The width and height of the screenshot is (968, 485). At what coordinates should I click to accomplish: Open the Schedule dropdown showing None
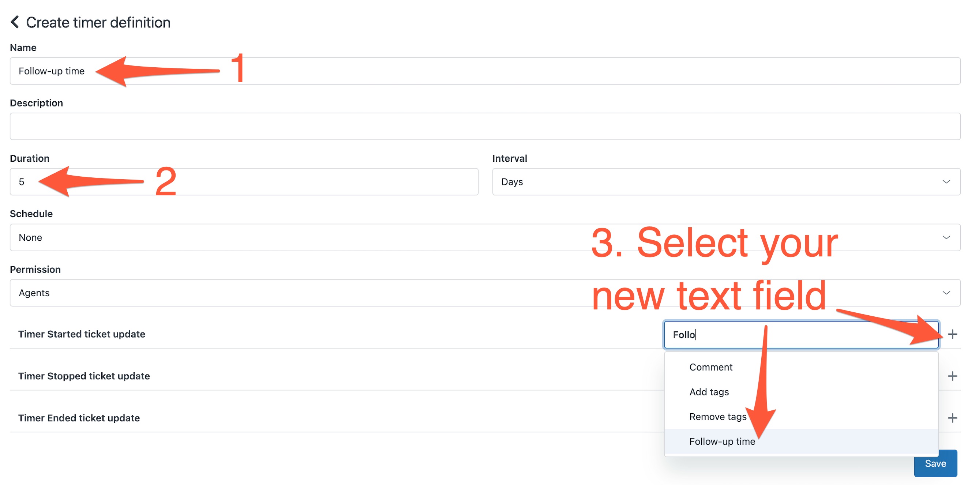485,237
